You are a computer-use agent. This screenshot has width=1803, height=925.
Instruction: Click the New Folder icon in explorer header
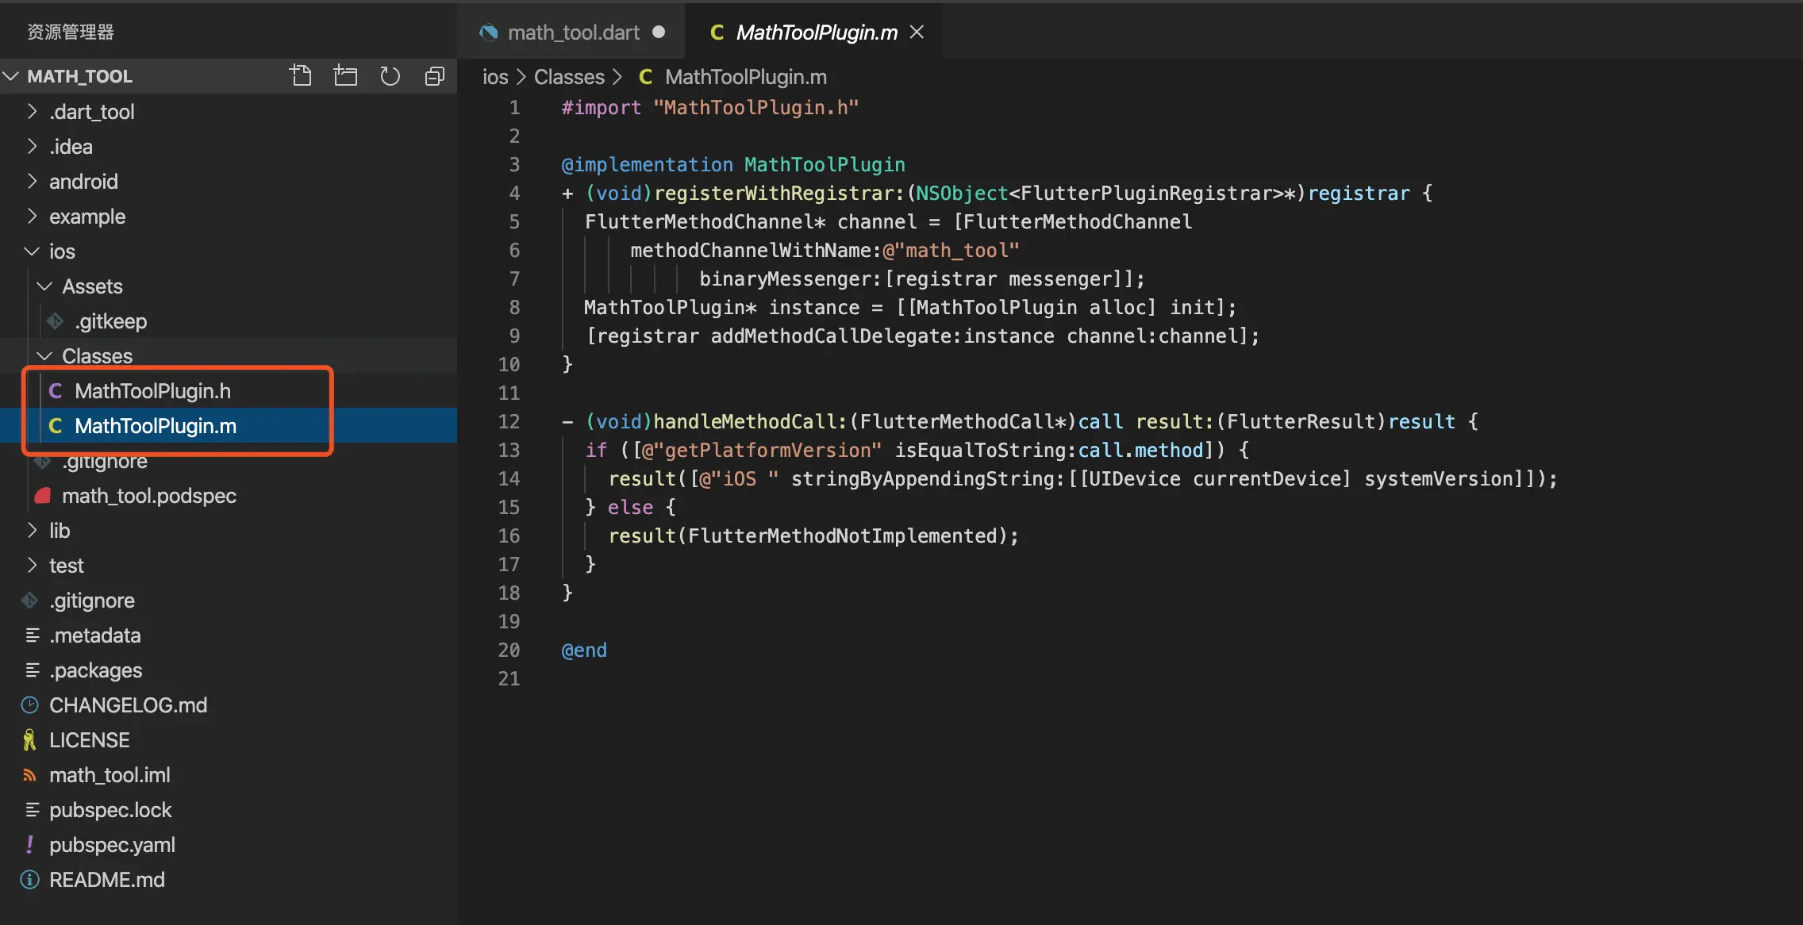coord(345,76)
